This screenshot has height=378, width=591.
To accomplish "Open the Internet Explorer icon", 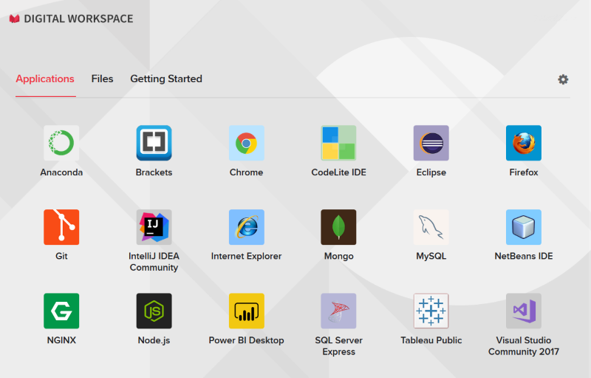I will pos(247,227).
